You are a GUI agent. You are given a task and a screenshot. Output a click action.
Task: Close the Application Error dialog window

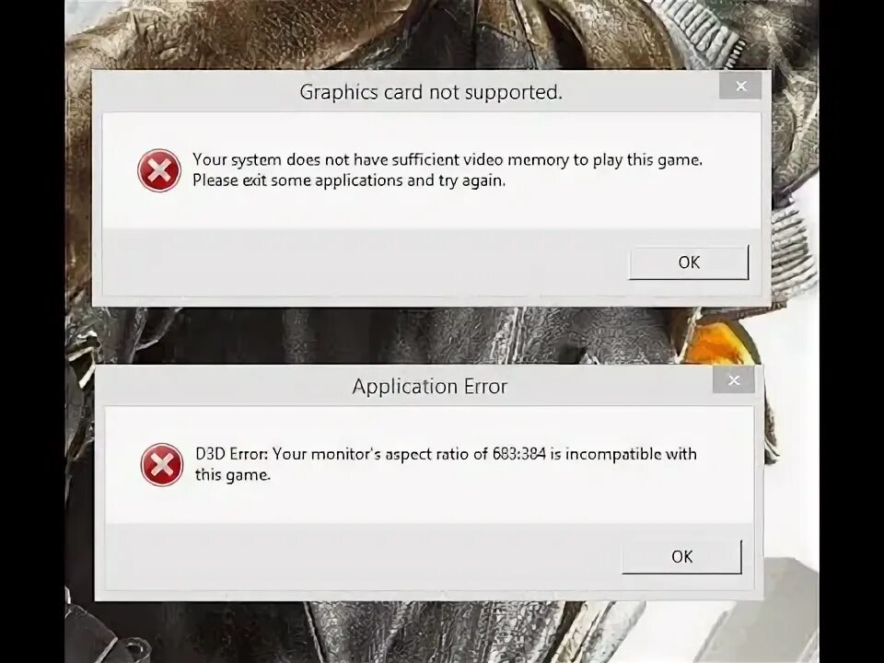pos(734,380)
